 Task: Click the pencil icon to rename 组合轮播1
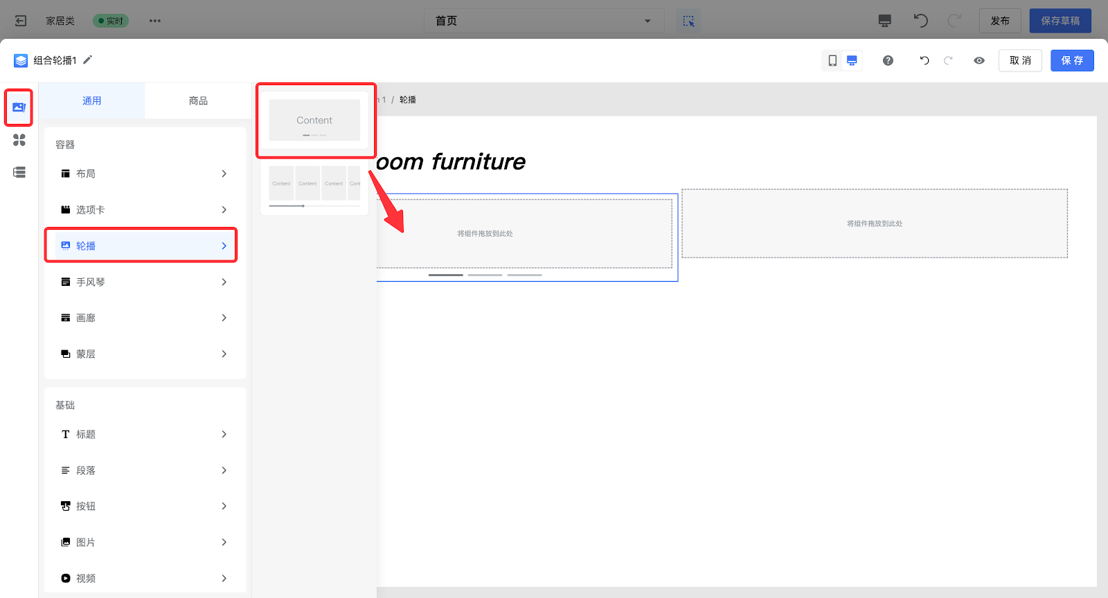[x=88, y=60]
